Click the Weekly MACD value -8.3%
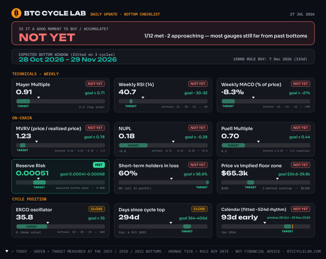The width and height of the screenshot is (326, 259). [233, 92]
